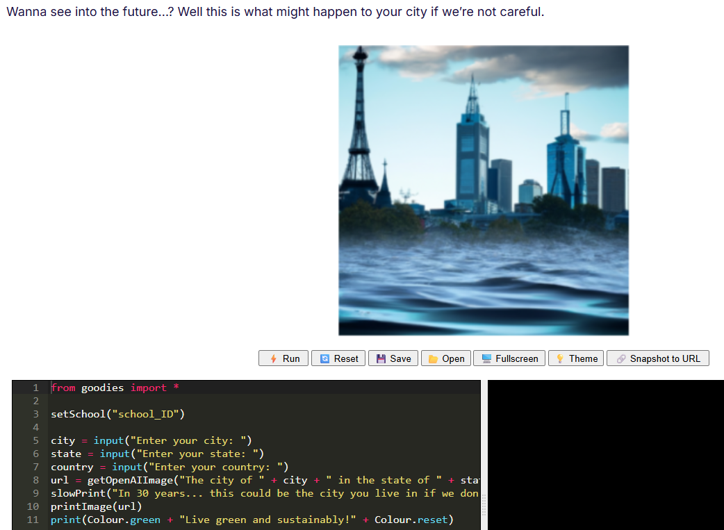Click the Reset button
The image size is (724, 530).
pyautogui.click(x=338, y=358)
